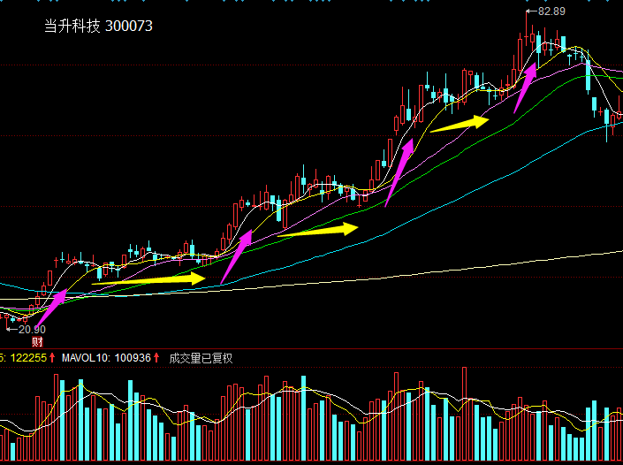Click the yellow 122255 volume average value

pos(28,358)
